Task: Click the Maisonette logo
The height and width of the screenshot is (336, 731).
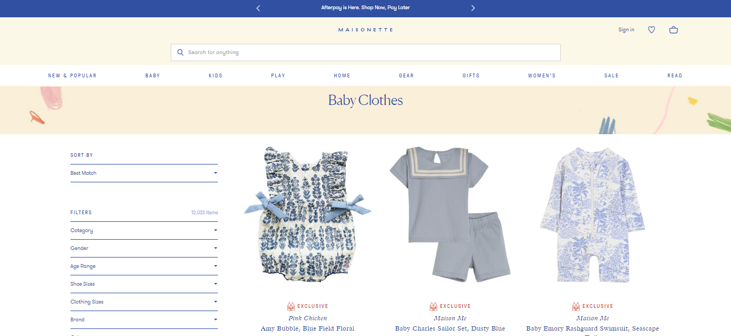Action: [365, 30]
